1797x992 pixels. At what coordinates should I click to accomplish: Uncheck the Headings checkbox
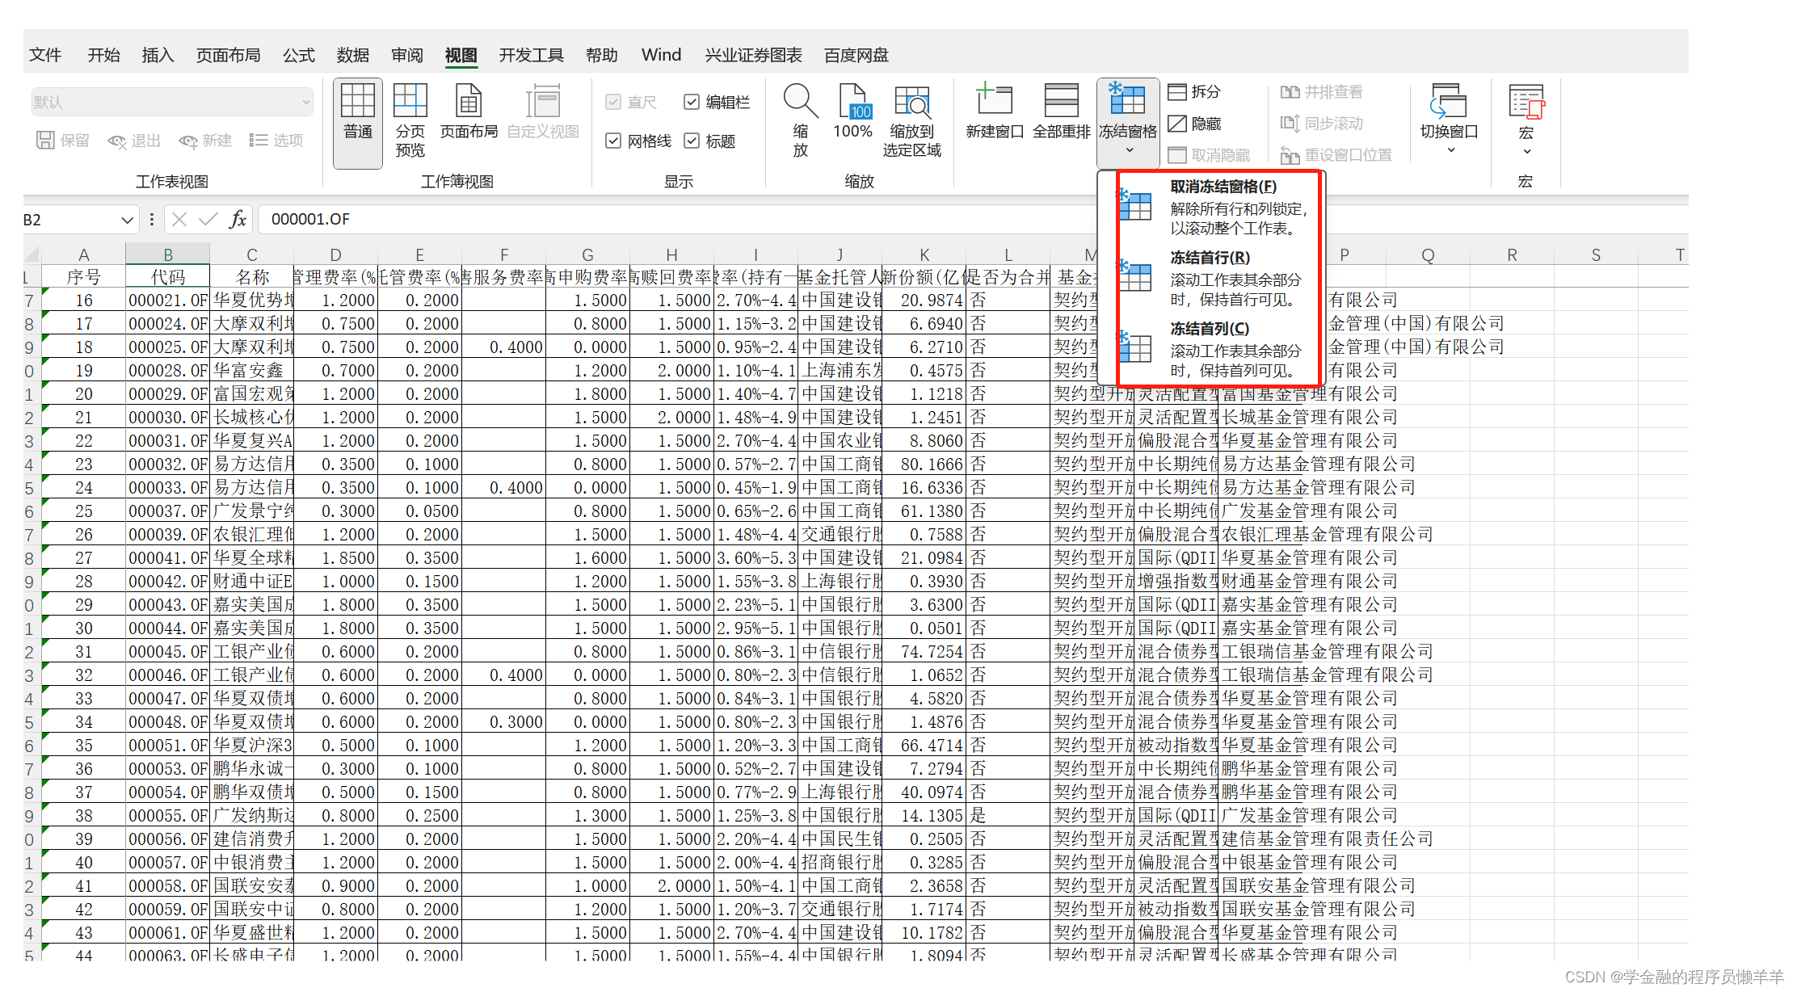pos(692,141)
